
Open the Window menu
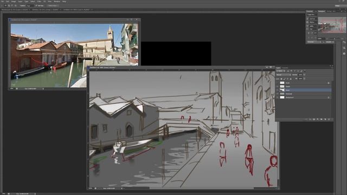[57, 2]
